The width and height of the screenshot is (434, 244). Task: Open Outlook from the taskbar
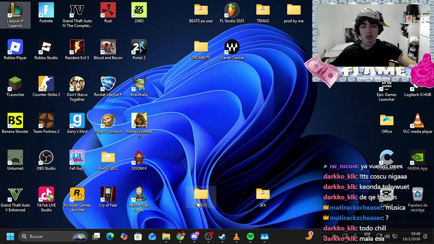[x=152, y=236]
